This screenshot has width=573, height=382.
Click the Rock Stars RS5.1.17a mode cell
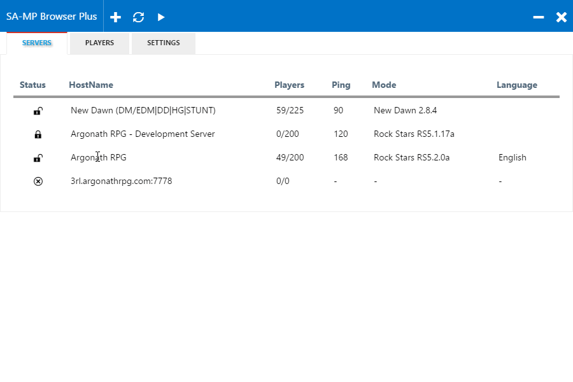click(414, 134)
